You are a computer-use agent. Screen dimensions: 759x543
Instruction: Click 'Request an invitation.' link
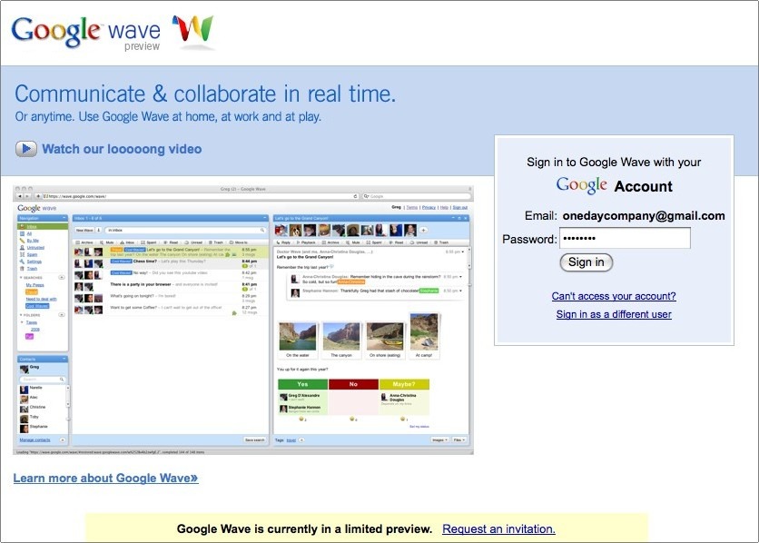pos(498,529)
